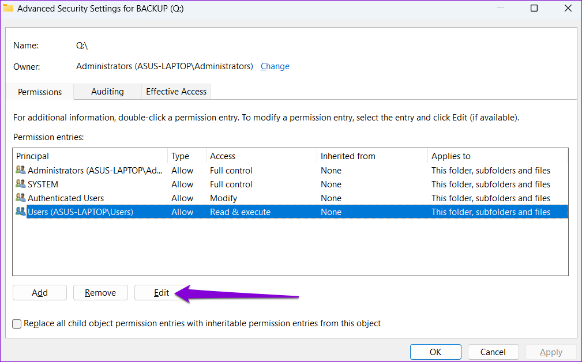
Task: Click the Modify access cell
Action: click(223, 198)
